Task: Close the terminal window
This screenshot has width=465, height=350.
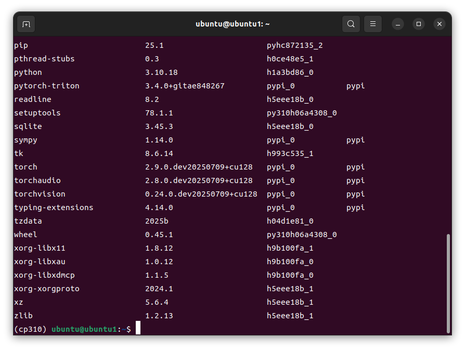Action: point(440,24)
